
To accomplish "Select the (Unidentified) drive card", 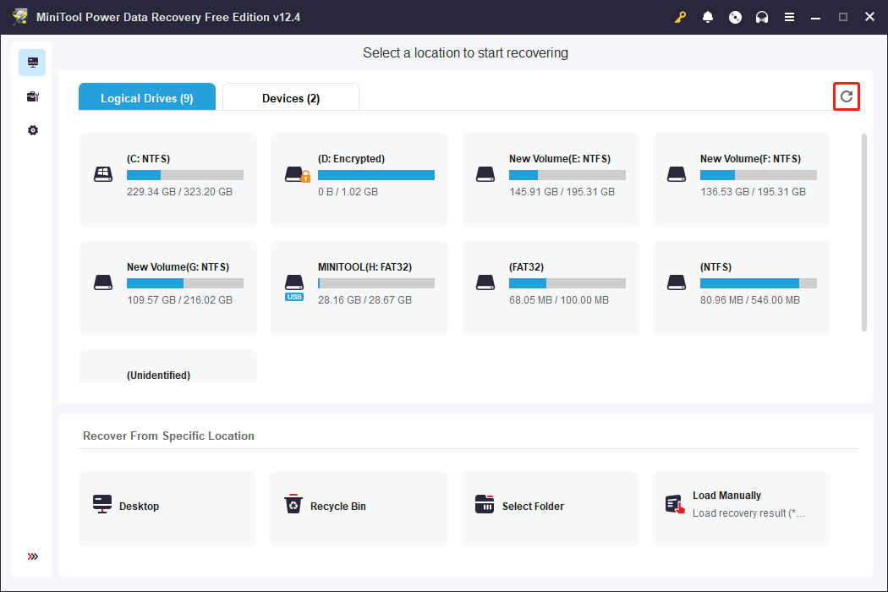I will pos(168,366).
